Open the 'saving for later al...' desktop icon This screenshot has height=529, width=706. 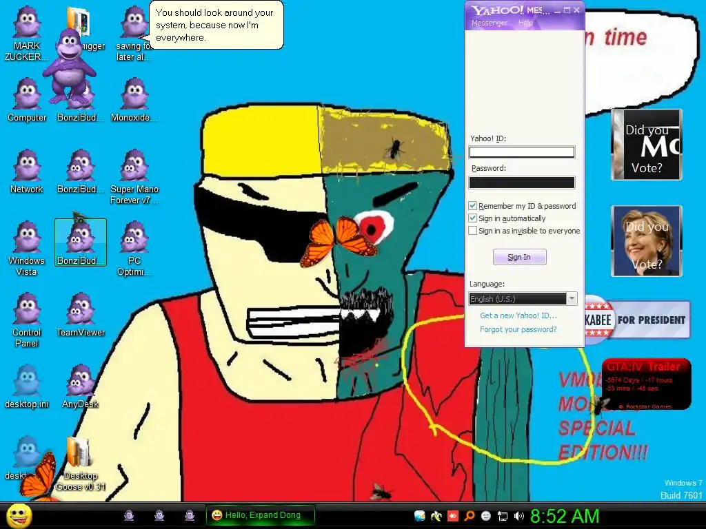pyautogui.click(x=134, y=34)
